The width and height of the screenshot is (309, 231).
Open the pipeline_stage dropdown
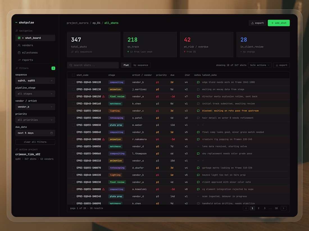[x=35, y=94]
